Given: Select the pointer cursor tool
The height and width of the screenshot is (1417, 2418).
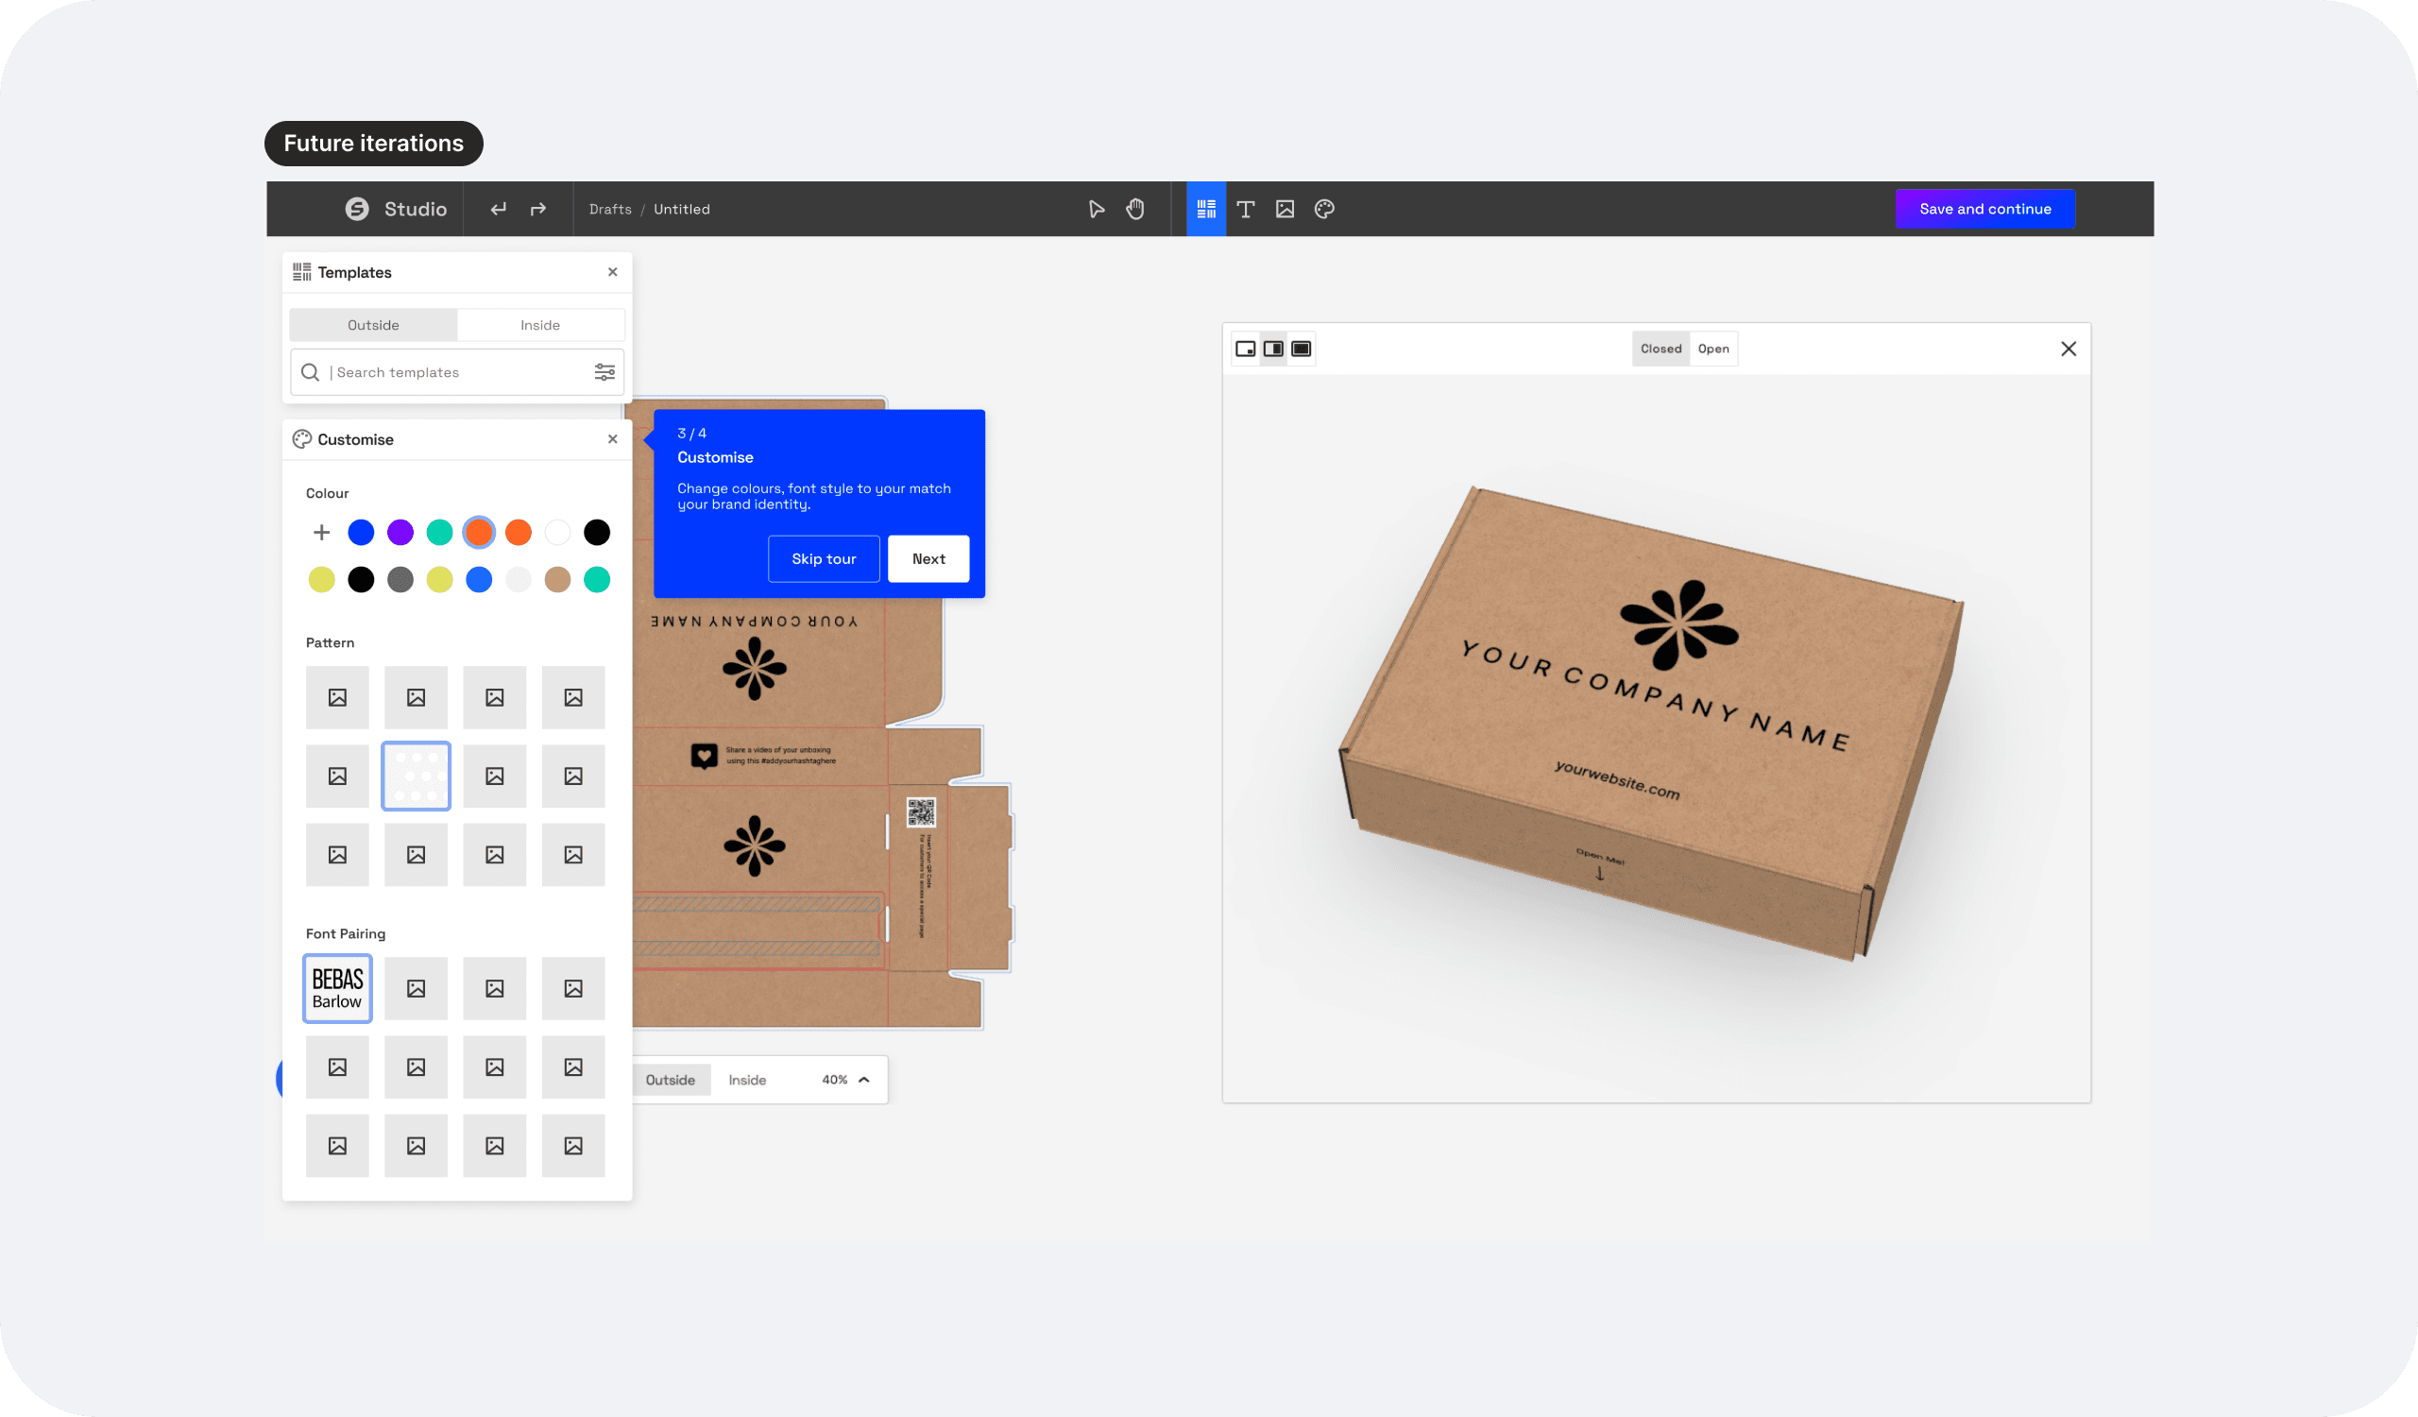Looking at the screenshot, I should (1096, 209).
